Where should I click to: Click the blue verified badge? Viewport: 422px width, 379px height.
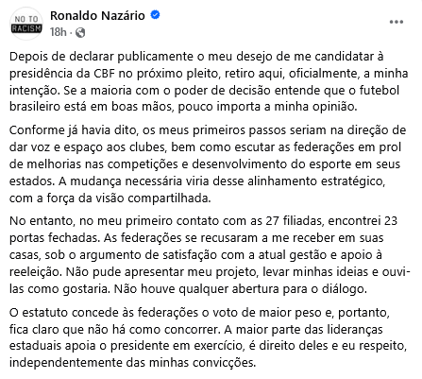[155, 15]
